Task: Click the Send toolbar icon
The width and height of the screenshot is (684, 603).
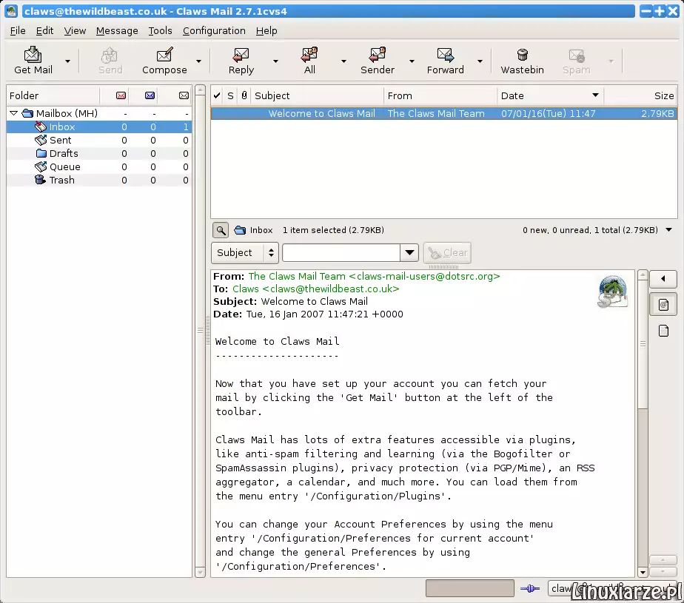Action: (x=110, y=60)
